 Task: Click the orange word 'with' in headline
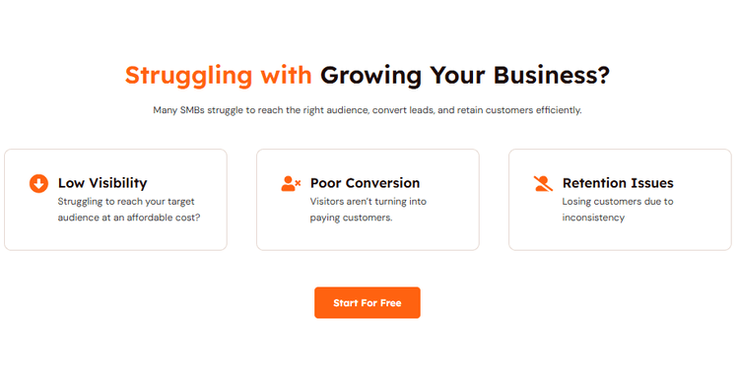[x=287, y=75]
